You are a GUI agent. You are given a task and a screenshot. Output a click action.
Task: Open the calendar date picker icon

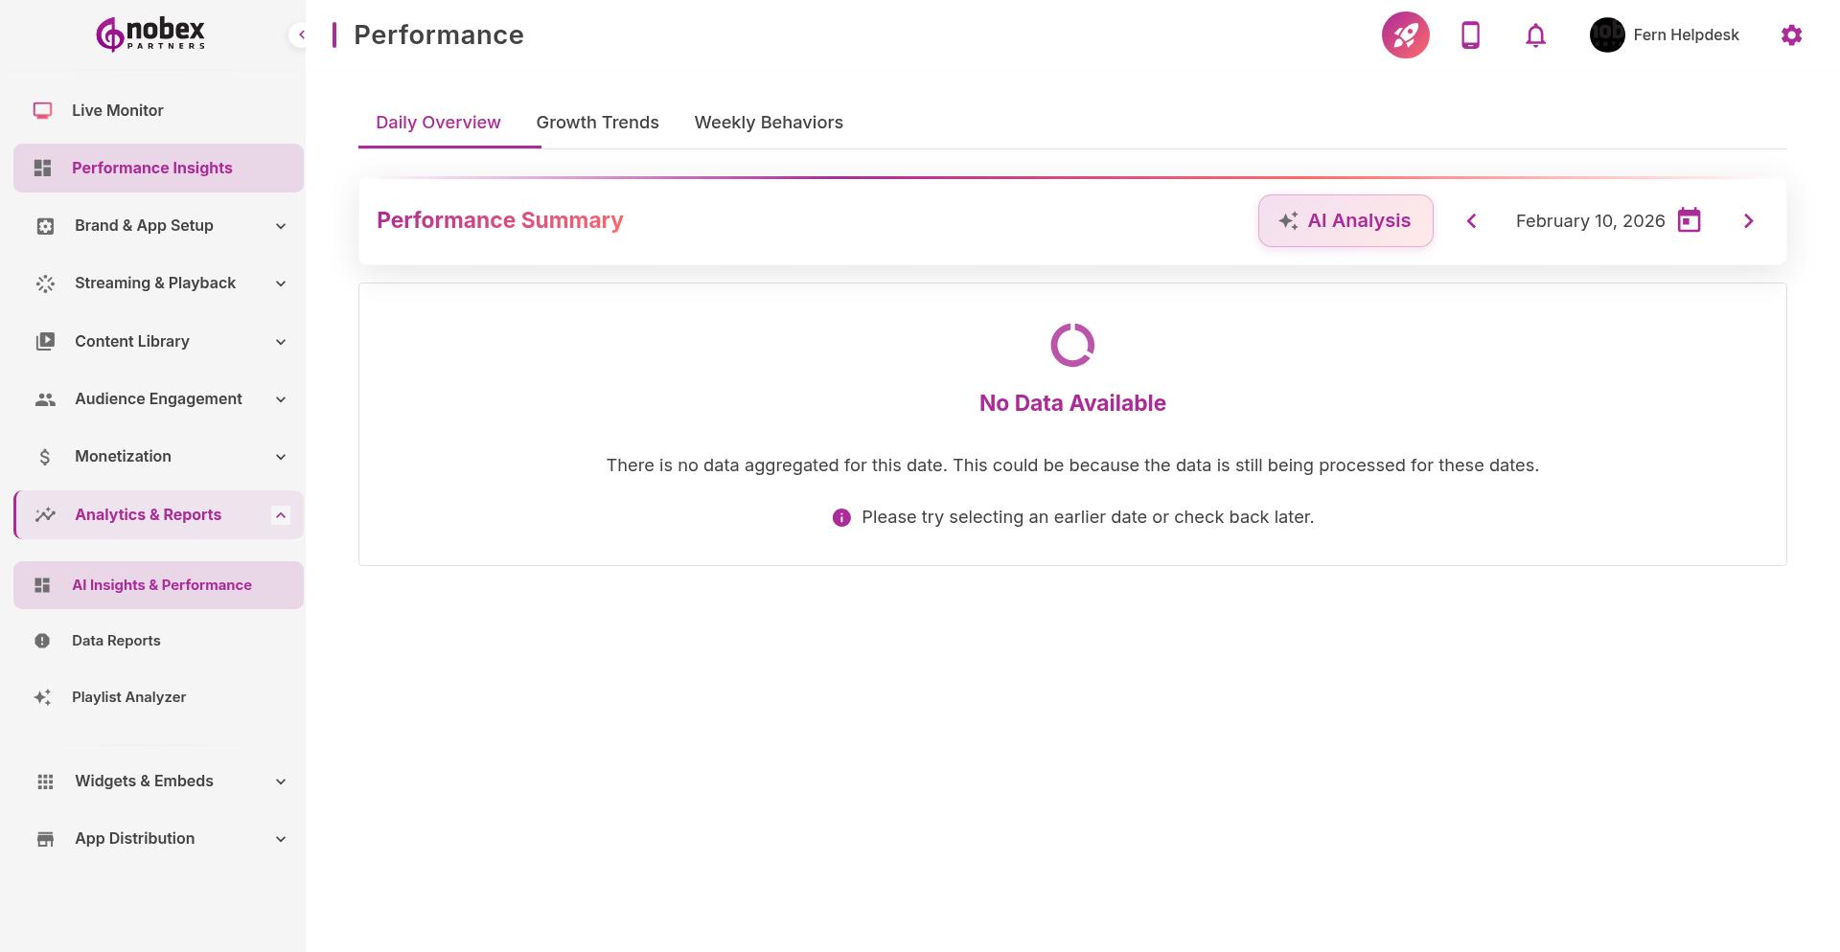(1689, 221)
